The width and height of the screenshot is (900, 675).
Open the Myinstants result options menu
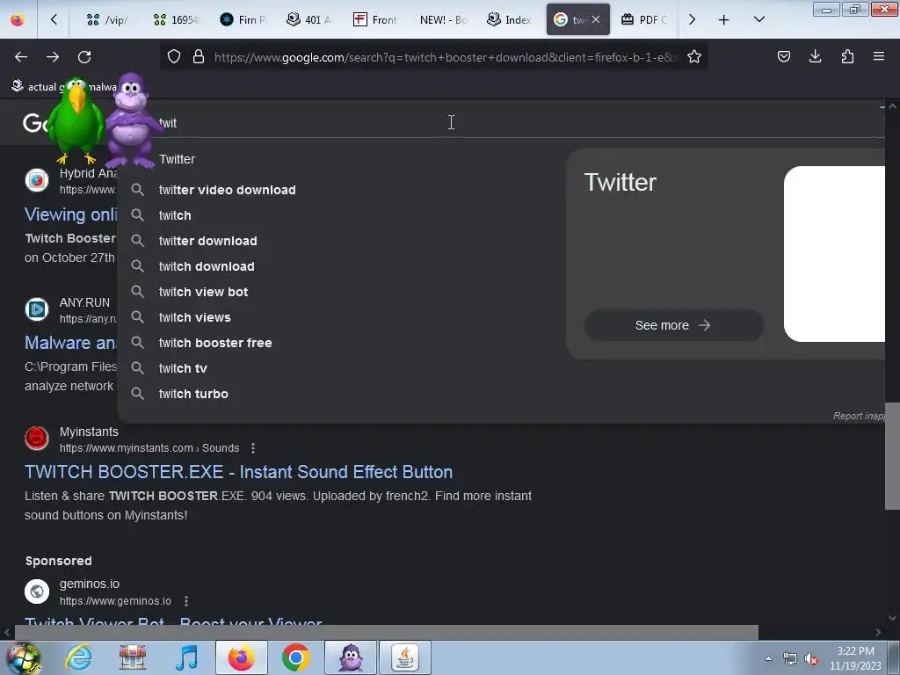[x=253, y=447]
